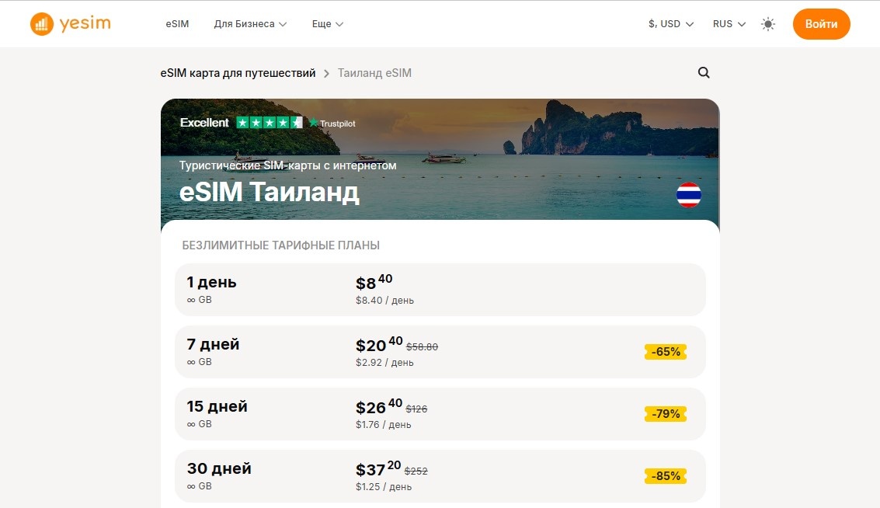Select the 7 дней unlimited plan
880x508 pixels.
(440, 352)
